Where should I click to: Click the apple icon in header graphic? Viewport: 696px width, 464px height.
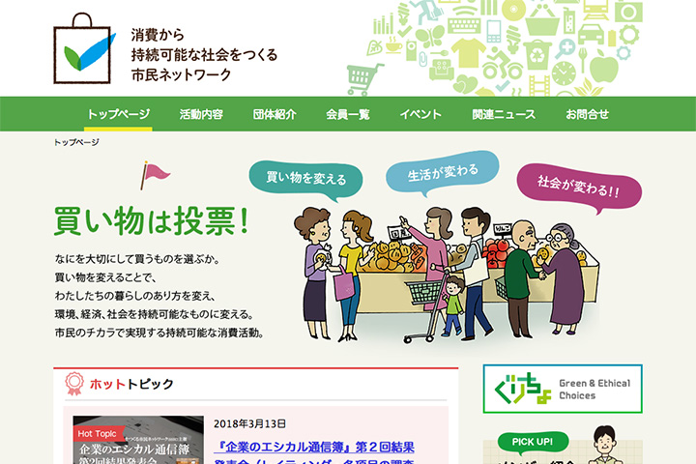(603, 66)
